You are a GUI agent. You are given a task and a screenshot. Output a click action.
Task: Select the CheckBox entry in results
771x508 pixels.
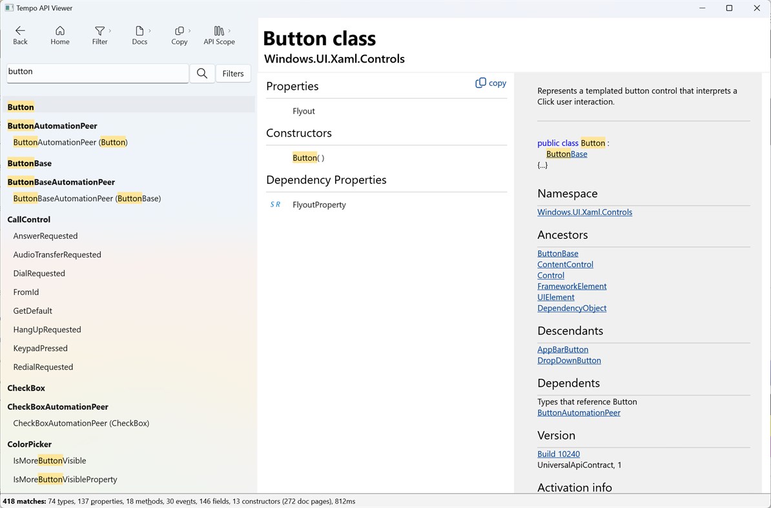[26, 388]
